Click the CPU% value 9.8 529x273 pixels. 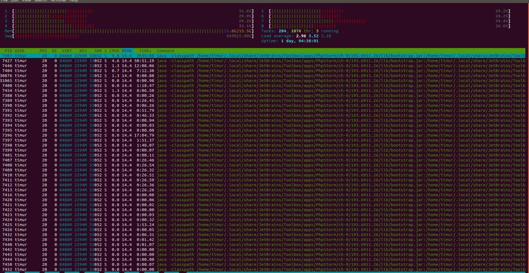click(116, 56)
